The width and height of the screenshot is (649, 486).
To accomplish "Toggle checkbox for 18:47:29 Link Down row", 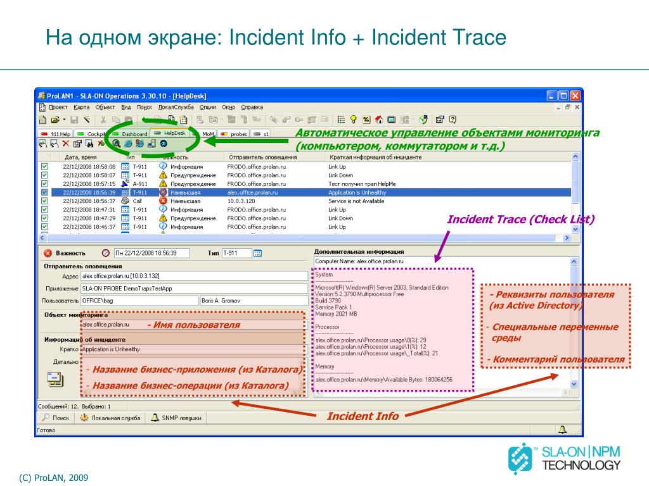I will [45, 218].
